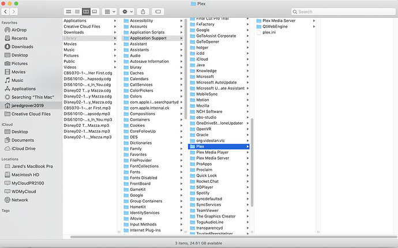
Task: Expand the Spotify folder arrow
Action: tap(247, 193)
